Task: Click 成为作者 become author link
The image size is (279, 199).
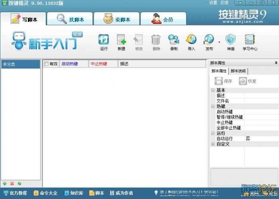Action: click(121, 193)
